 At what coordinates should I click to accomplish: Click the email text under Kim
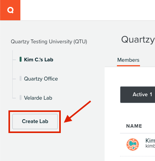[150, 146]
